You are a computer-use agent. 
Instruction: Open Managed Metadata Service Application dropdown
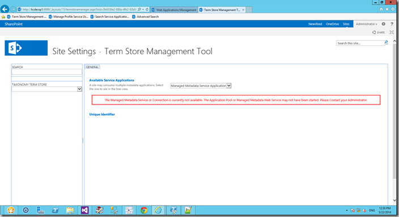tap(201, 86)
